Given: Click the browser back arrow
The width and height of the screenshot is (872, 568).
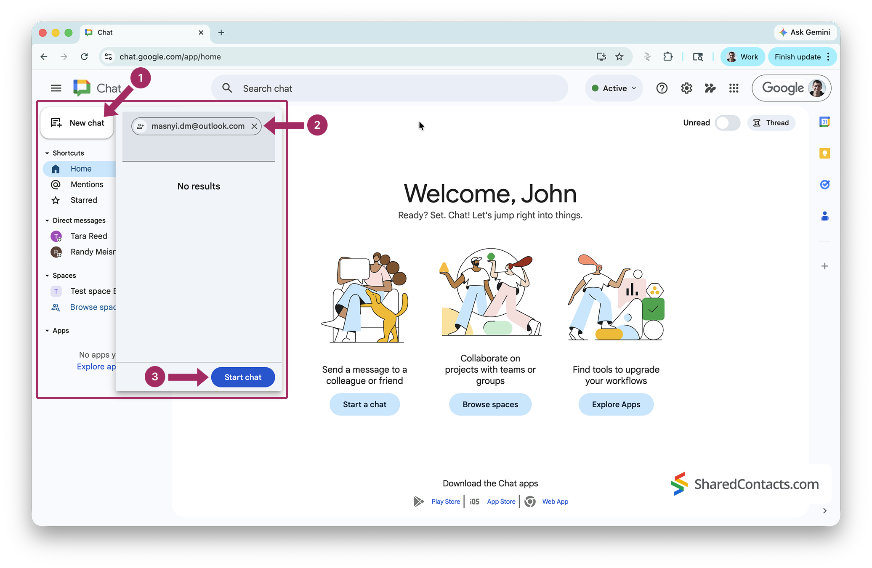Looking at the screenshot, I should pyautogui.click(x=44, y=57).
